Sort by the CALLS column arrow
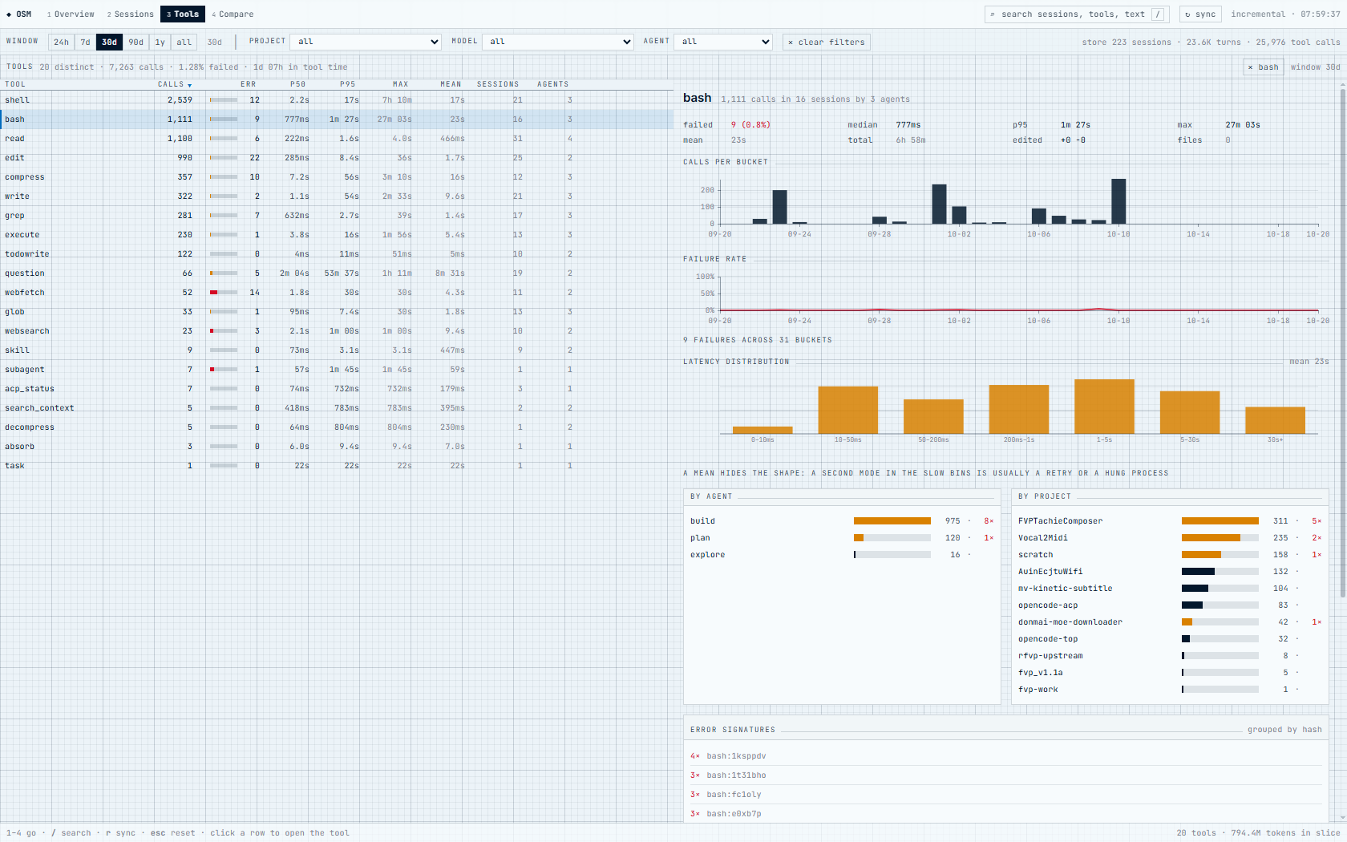The height and width of the screenshot is (842, 1347). [x=190, y=85]
